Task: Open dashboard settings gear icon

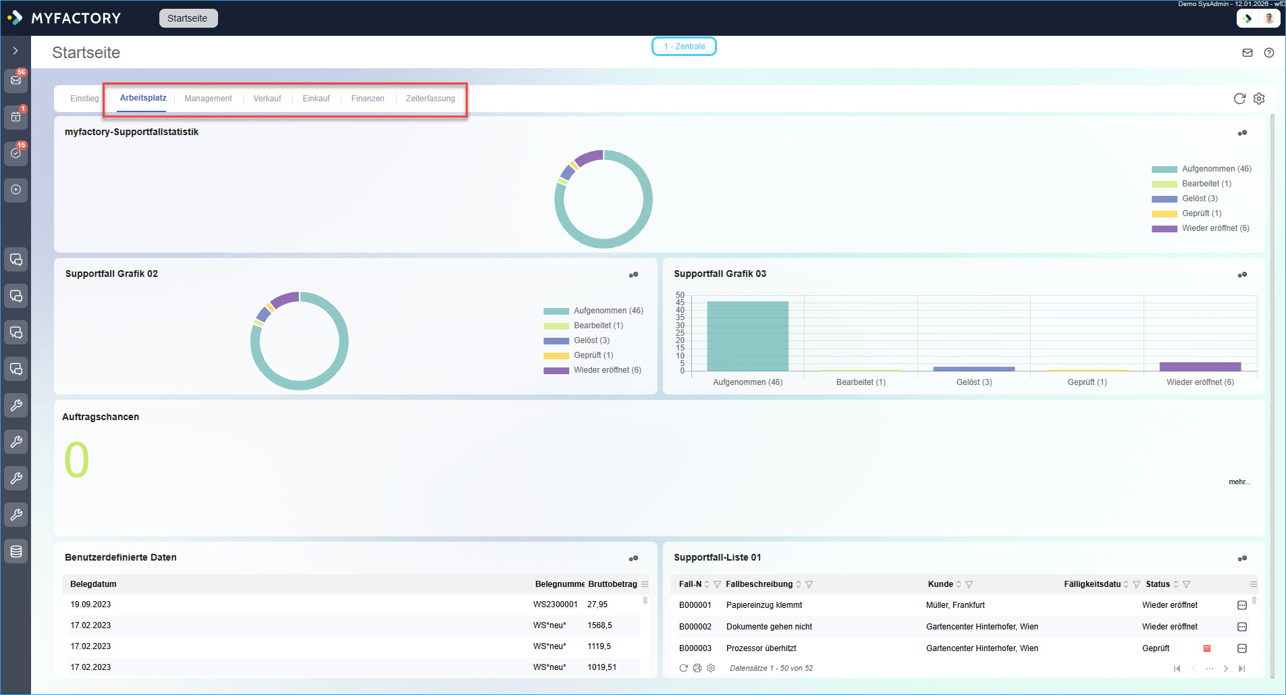Action: tap(1259, 99)
